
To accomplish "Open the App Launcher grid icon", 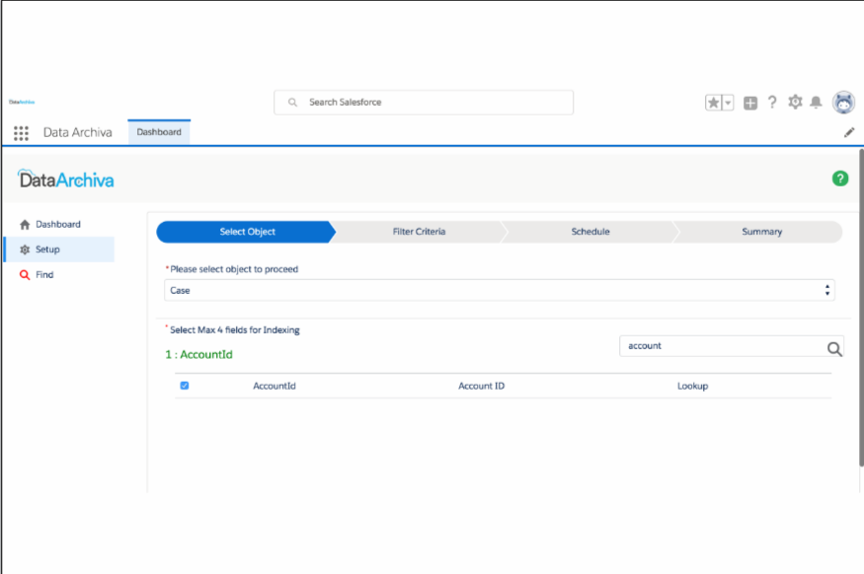I will pos(21,132).
